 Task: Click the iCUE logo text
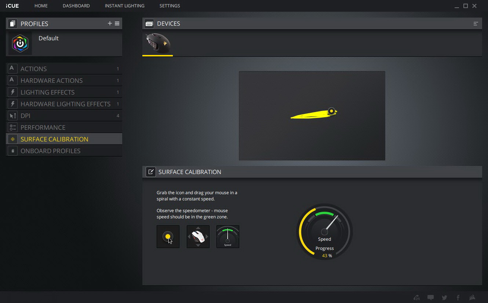(x=12, y=6)
